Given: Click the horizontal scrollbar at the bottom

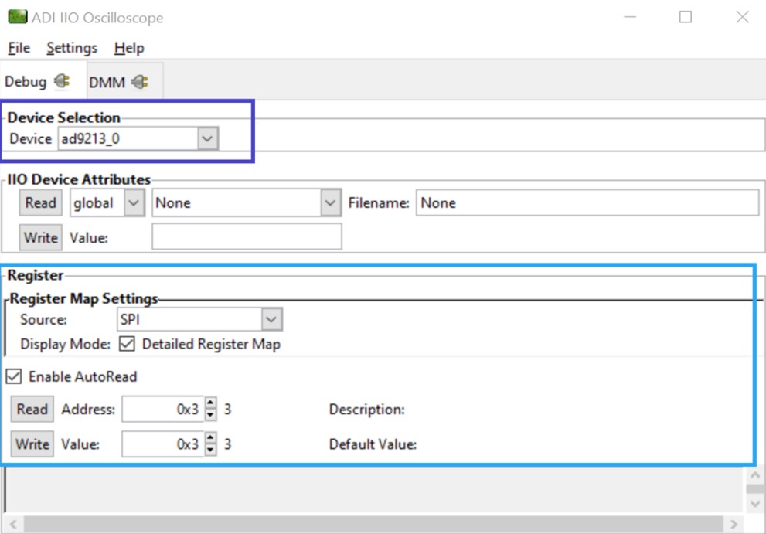Looking at the screenshot, I should tap(371, 525).
